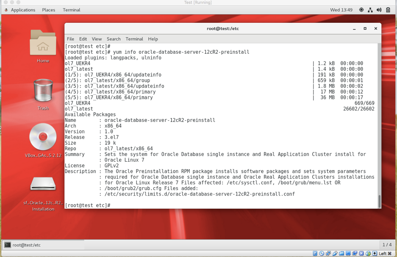Click the network icon in top panel
The image size is (397, 257).
[x=370, y=10]
